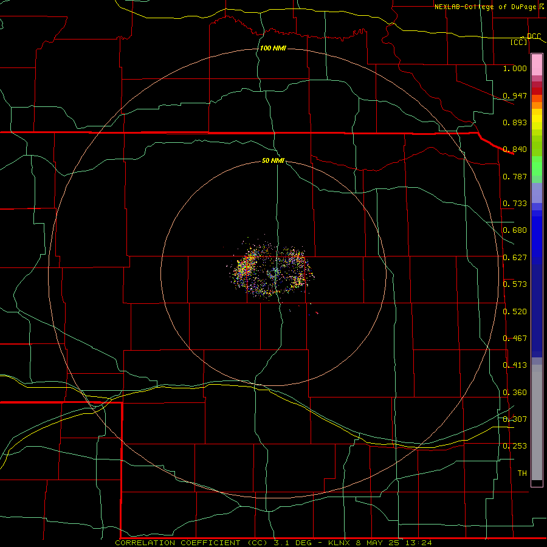Click the 0.520 color scale label

coord(515,312)
